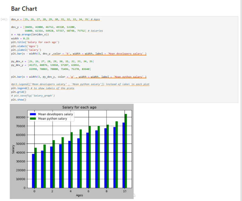Click the plt.ylabel('Salary') line
The image size is (242, 201).
[x=26, y=50]
